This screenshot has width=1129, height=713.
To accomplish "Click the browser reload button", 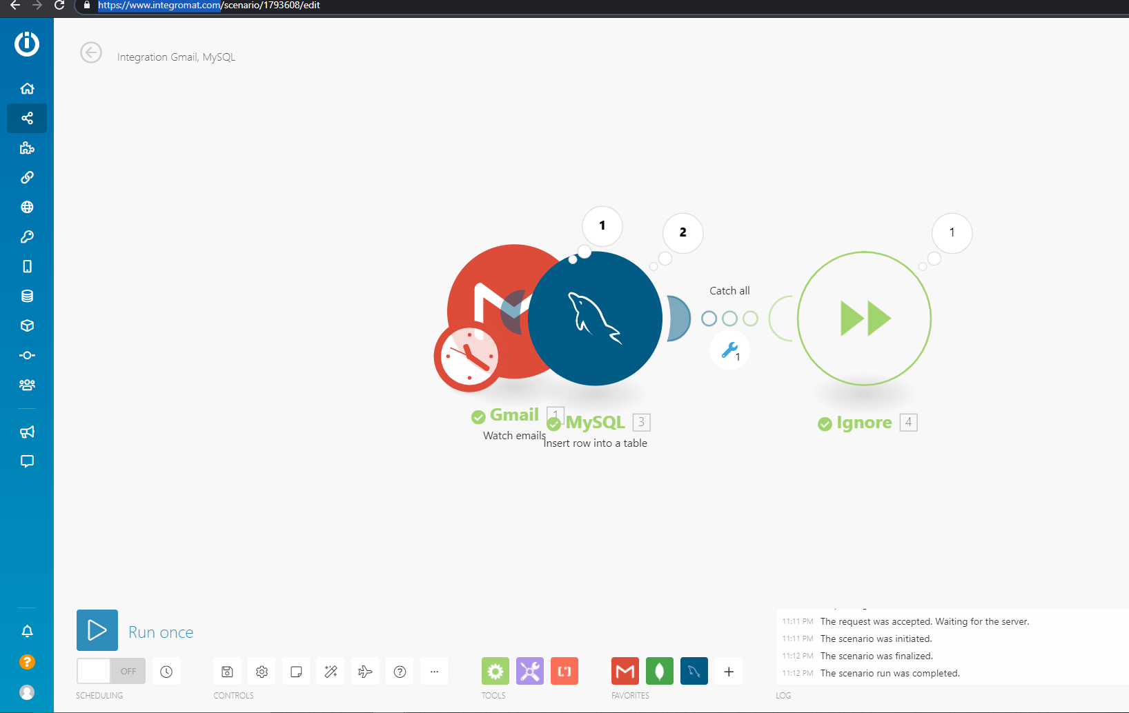I will [59, 6].
